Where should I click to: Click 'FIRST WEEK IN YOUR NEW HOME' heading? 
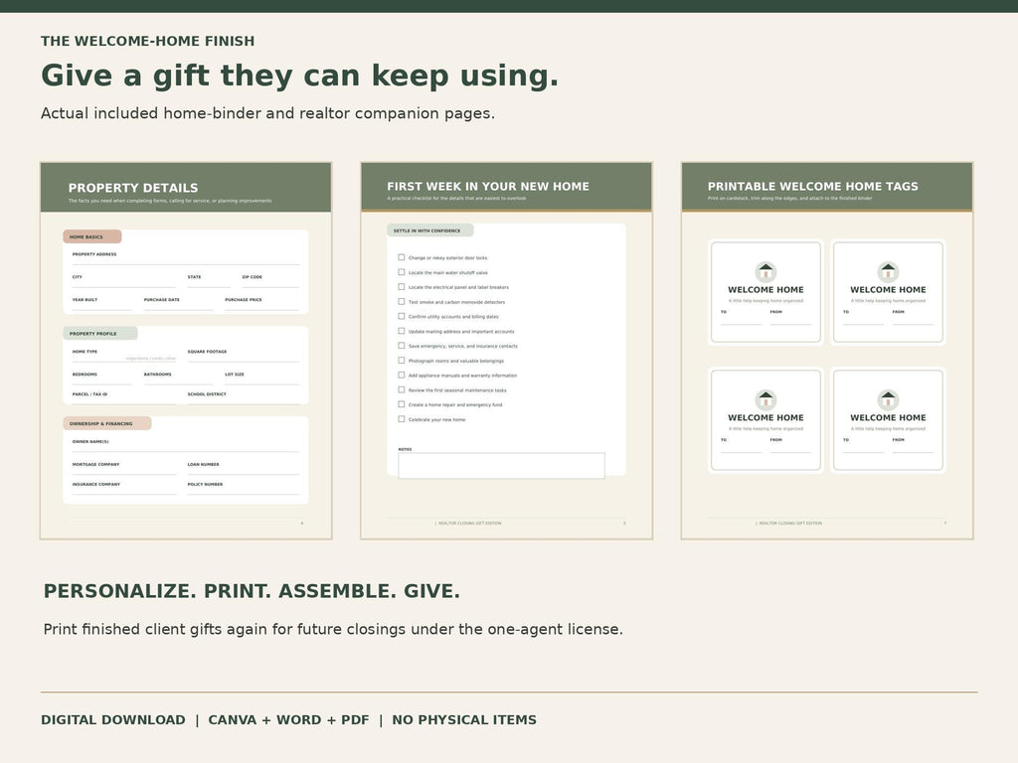(488, 186)
